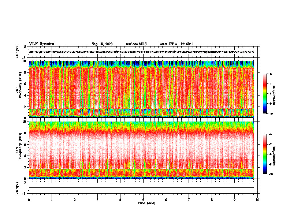Click the ch.1 color bar unit label

click(274, 96)
